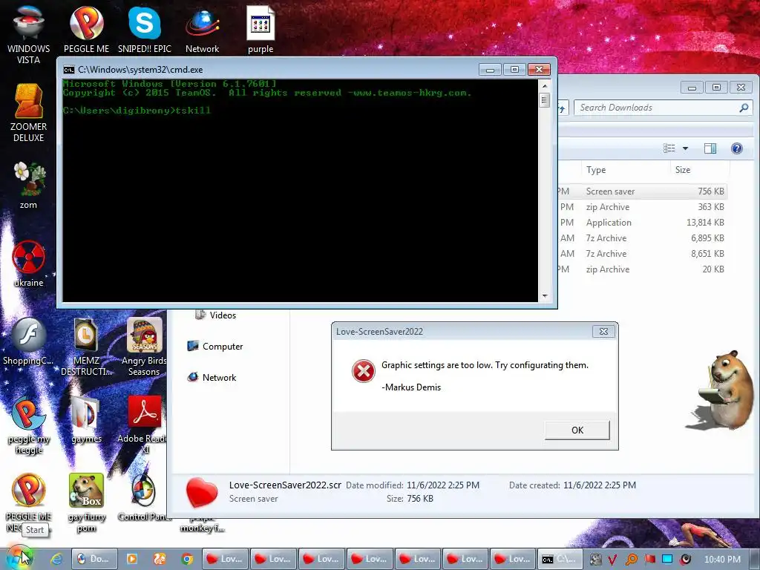
Task: Select the 7z Archive 6,895 KB row
Action: pyautogui.click(x=642, y=238)
